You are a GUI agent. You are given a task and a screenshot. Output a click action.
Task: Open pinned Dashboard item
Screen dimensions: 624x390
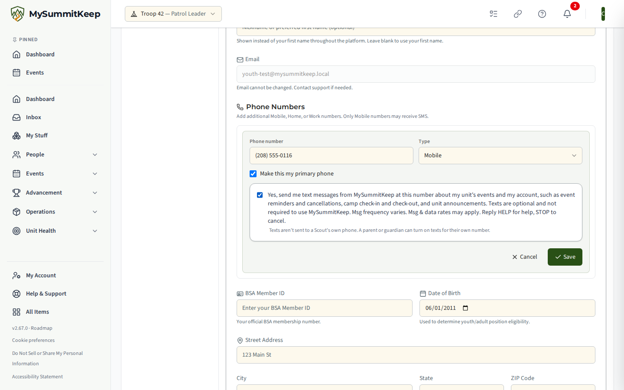(55, 54)
